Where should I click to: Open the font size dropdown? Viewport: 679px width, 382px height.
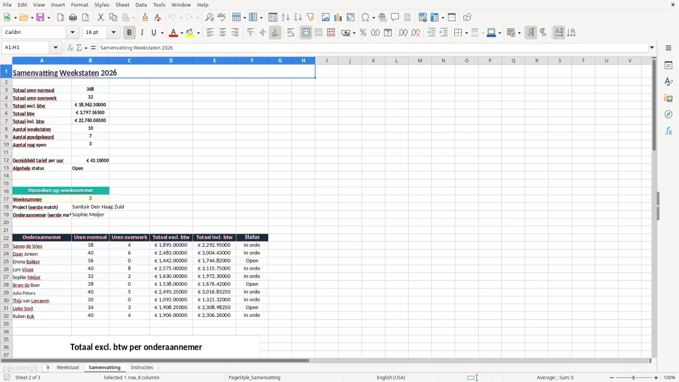point(113,33)
